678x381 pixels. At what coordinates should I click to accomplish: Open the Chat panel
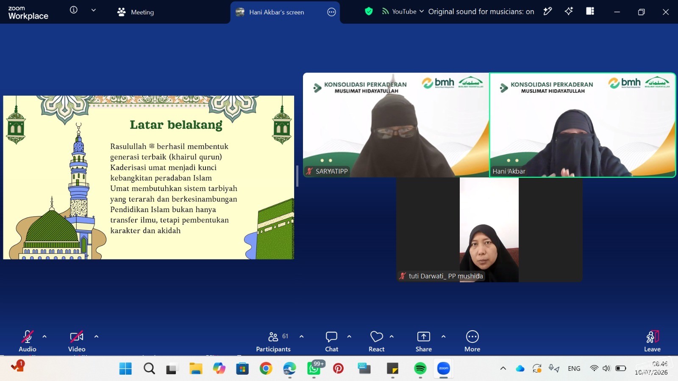(331, 341)
